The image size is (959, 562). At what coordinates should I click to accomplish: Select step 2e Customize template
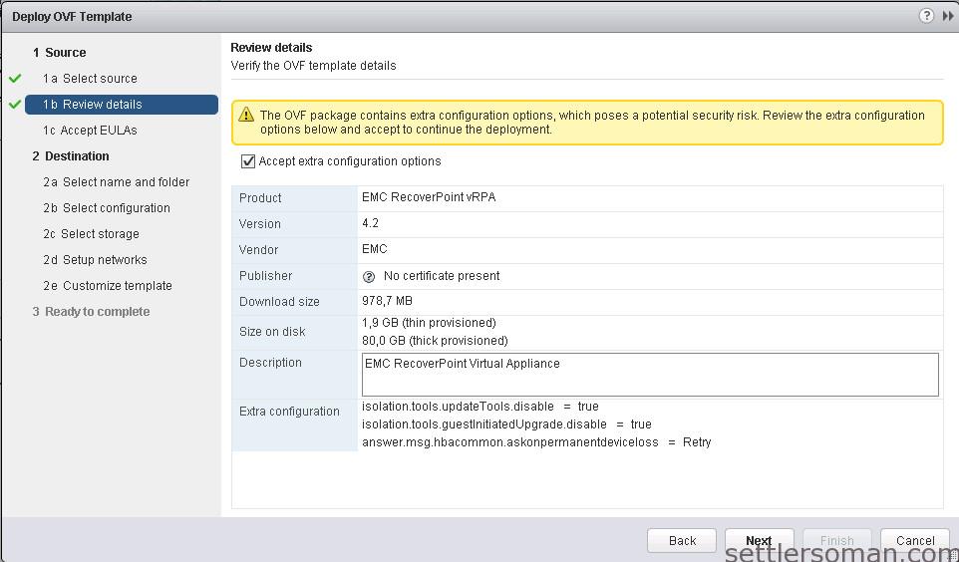tap(107, 286)
